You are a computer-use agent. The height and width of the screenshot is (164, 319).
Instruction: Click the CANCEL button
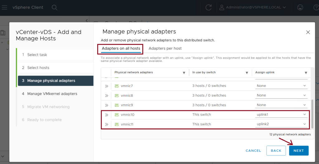[253, 151]
